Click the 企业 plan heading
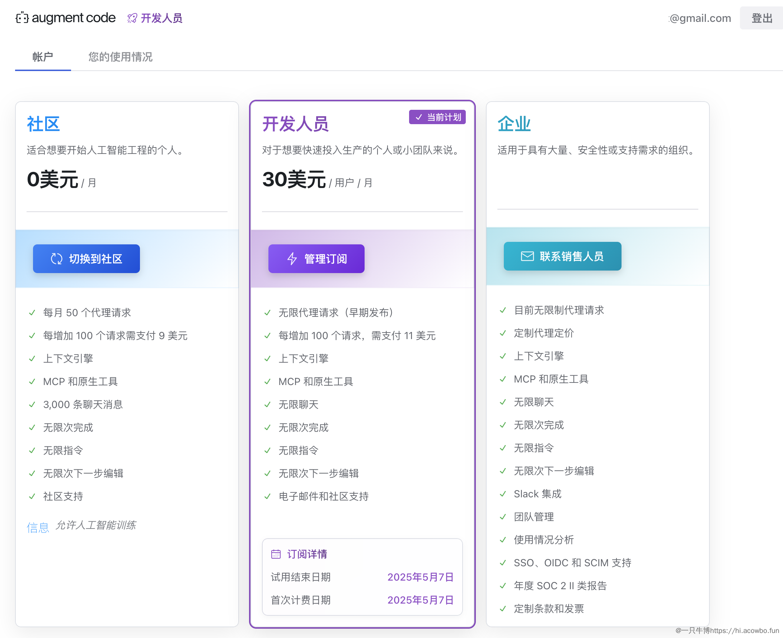 (x=514, y=124)
